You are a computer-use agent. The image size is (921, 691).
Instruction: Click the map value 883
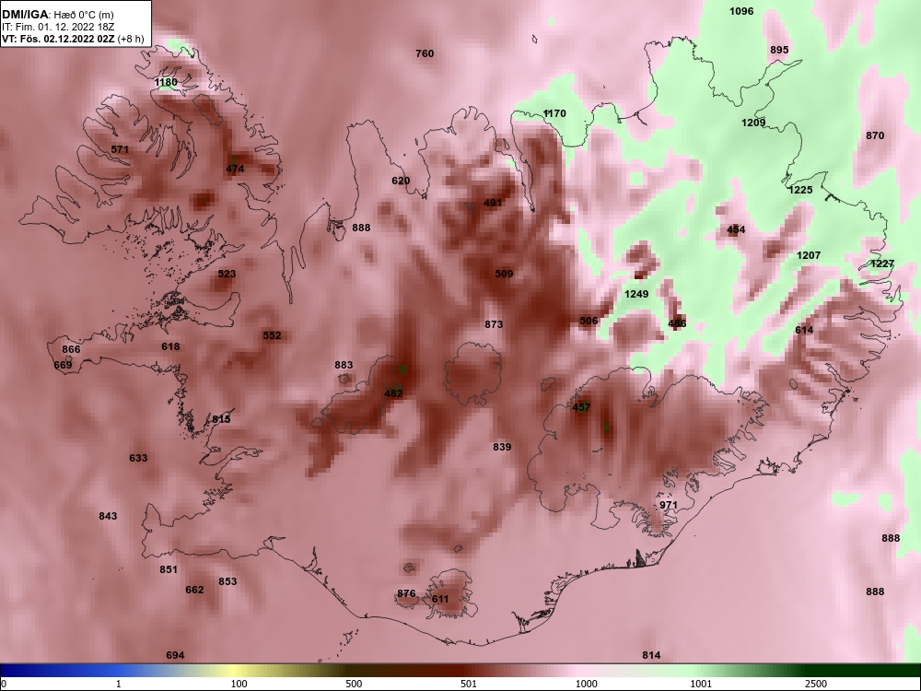(x=344, y=366)
